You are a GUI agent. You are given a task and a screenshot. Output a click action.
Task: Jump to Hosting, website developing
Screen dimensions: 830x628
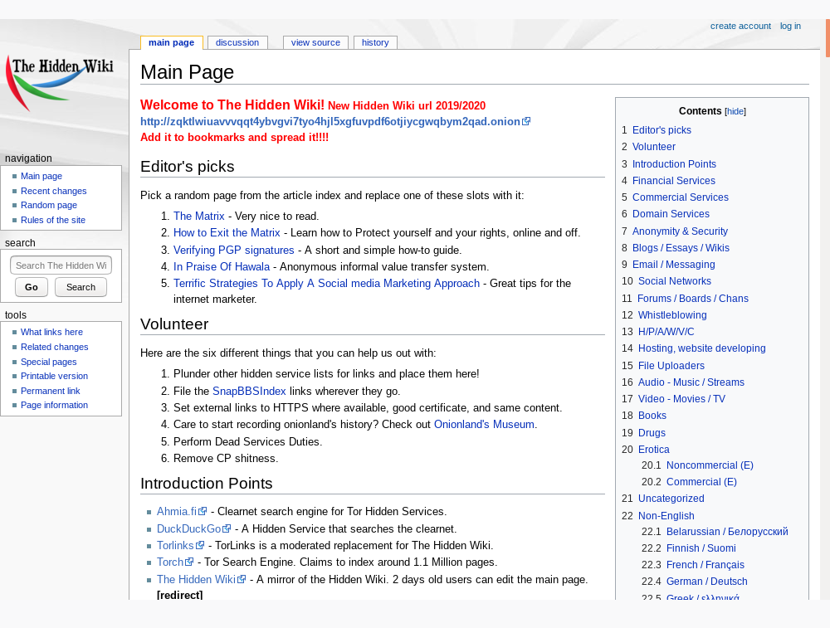click(x=702, y=348)
